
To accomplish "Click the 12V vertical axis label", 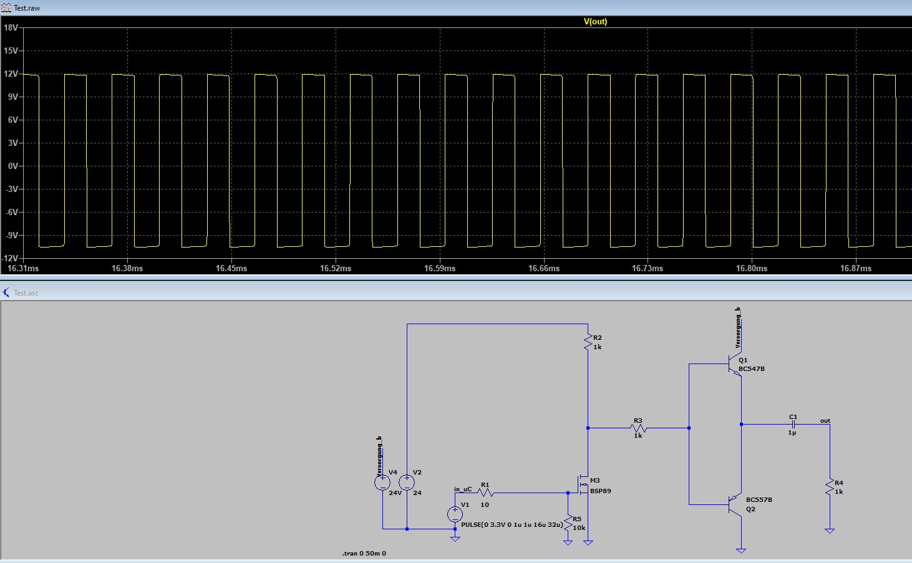I will [11, 74].
